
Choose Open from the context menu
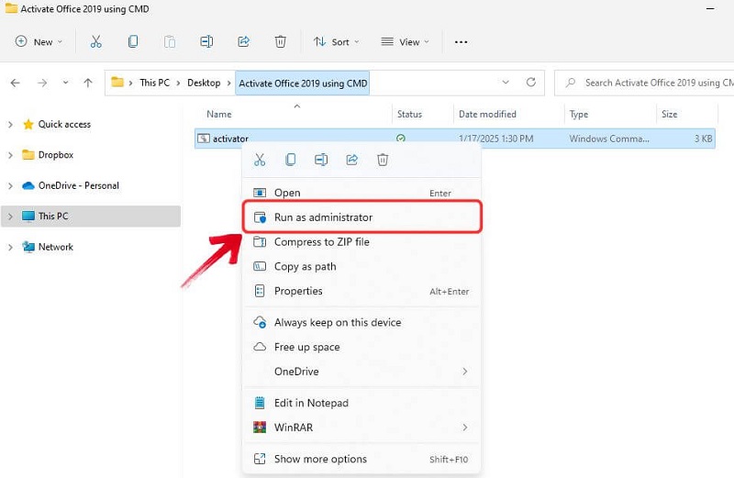click(361, 193)
